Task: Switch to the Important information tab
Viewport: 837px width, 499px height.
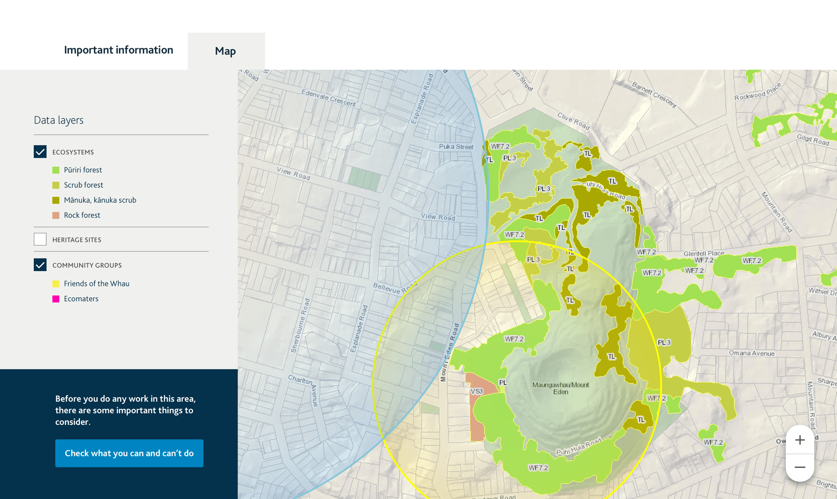Action: click(118, 50)
